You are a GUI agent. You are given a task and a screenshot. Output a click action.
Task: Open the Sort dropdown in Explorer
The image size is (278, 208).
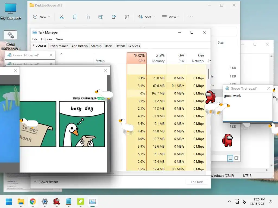(x=146, y=17)
